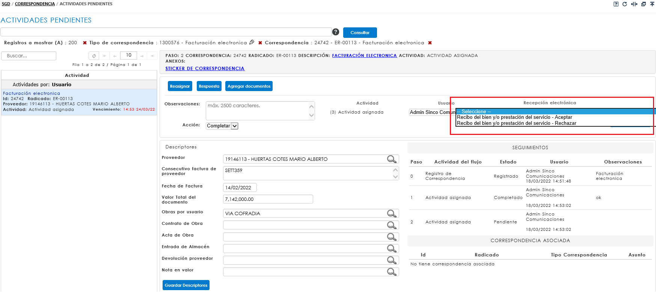This screenshot has height=292, width=656.
Task: Open in new window icon at top right
Action: tap(644, 4)
